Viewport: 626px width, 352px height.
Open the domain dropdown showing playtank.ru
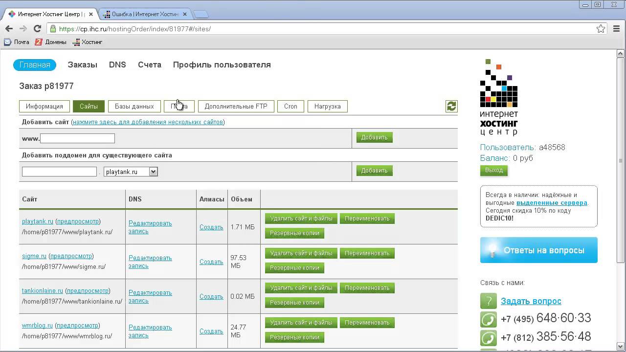[x=131, y=172]
